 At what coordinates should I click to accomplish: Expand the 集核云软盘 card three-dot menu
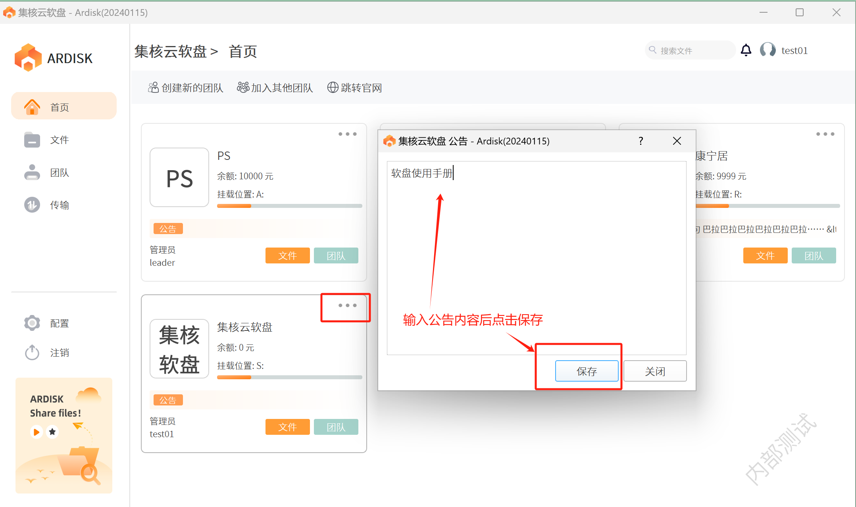pyautogui.click(x=347, y=305)
